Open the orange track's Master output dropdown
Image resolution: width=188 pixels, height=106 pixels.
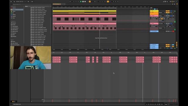162,12
